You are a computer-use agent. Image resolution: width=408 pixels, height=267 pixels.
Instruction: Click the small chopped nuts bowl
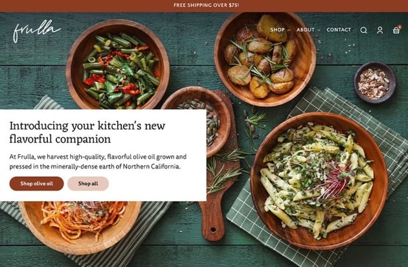tap(375, 82)
